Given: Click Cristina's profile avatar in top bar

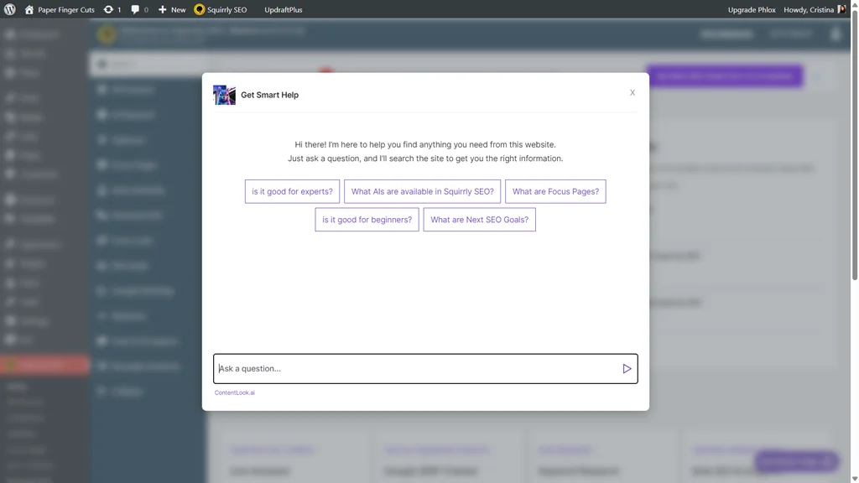Looking at the screenshot, I should 841,9.
